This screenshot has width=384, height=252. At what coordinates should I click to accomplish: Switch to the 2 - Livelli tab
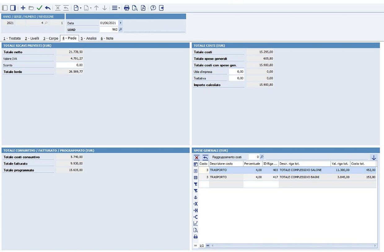coord(32,38)
